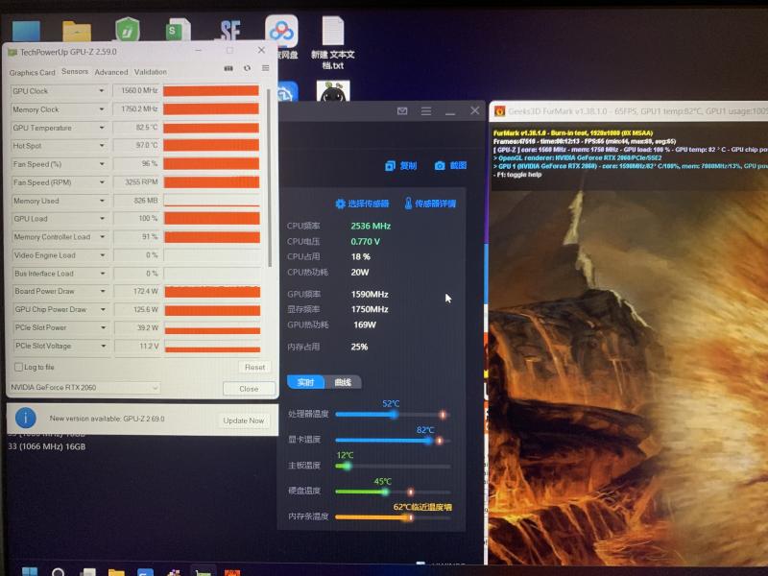Expand Board Power Draw sensor dropdown

(103, 291)
